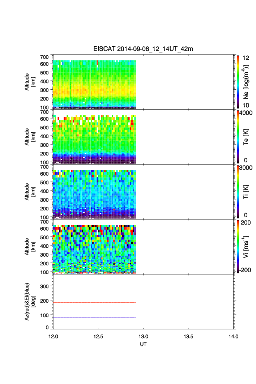Click the Ne electron density color bar

[238, 82]
